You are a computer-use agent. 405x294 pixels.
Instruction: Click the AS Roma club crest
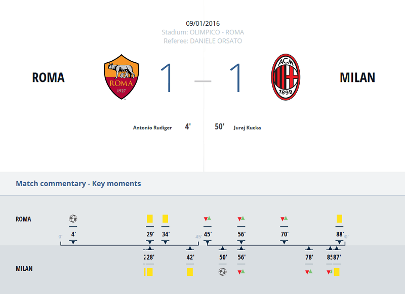pos(121,76)
